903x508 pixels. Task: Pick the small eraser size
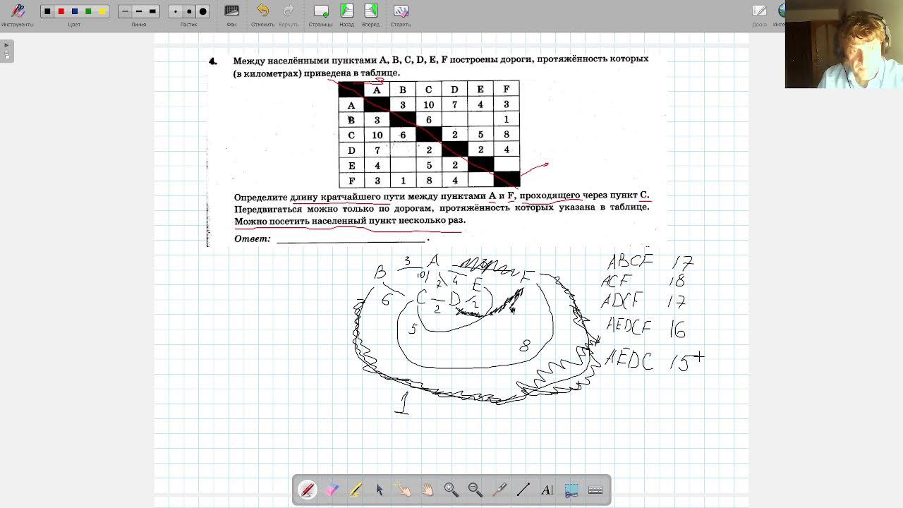(175, 11)
